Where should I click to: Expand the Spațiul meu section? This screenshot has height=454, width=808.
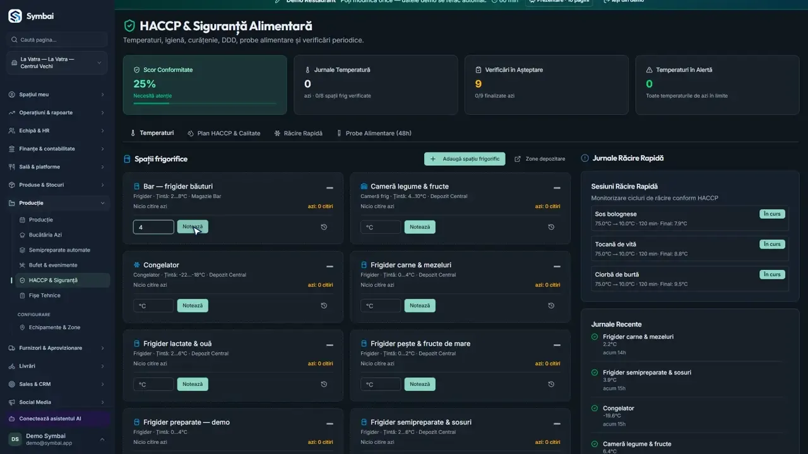click(57, 95)
